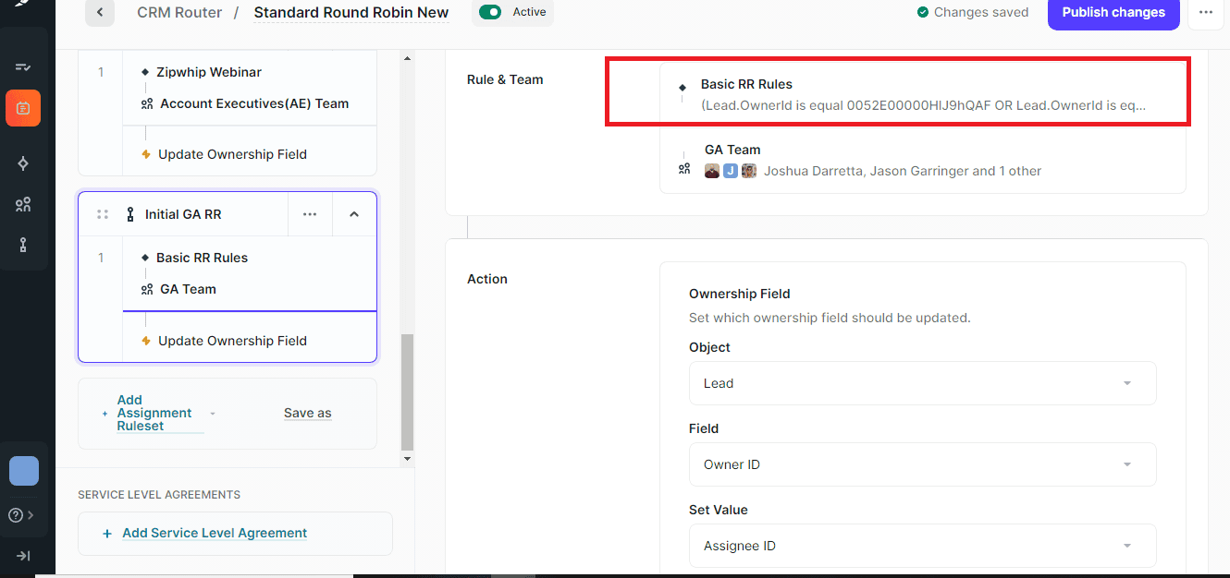Open the Field dropdown showing Owner ID
Image resolution: width=1230 pixels, height=578 pixels.
click(x=922, y=464)
